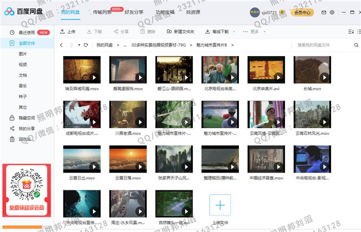Screen dimensions: 361x232
Task: Click the 魅力城市宣传片B breadcrumb
Action: [212, 45]
